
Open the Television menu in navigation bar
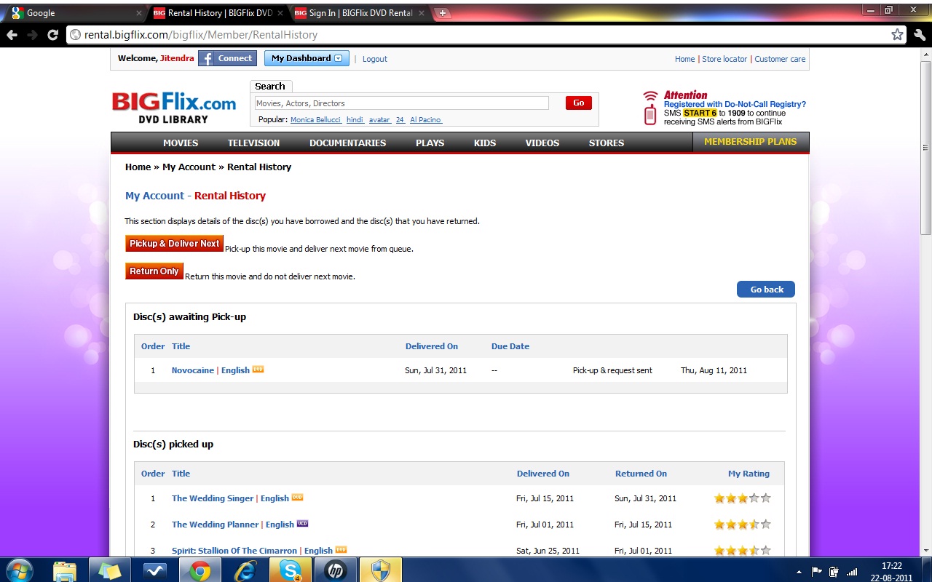coord(253,143)
